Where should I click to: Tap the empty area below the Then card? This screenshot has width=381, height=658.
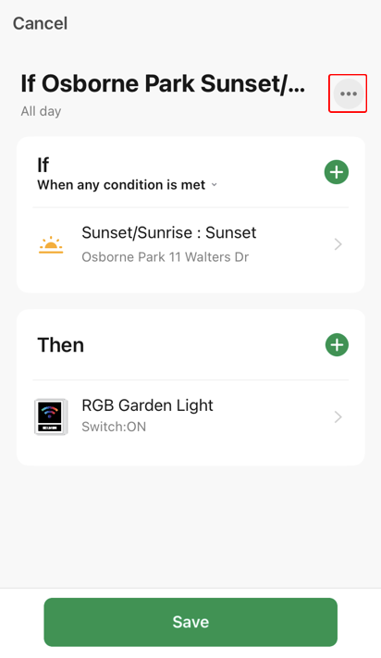[x=190, y=525]
